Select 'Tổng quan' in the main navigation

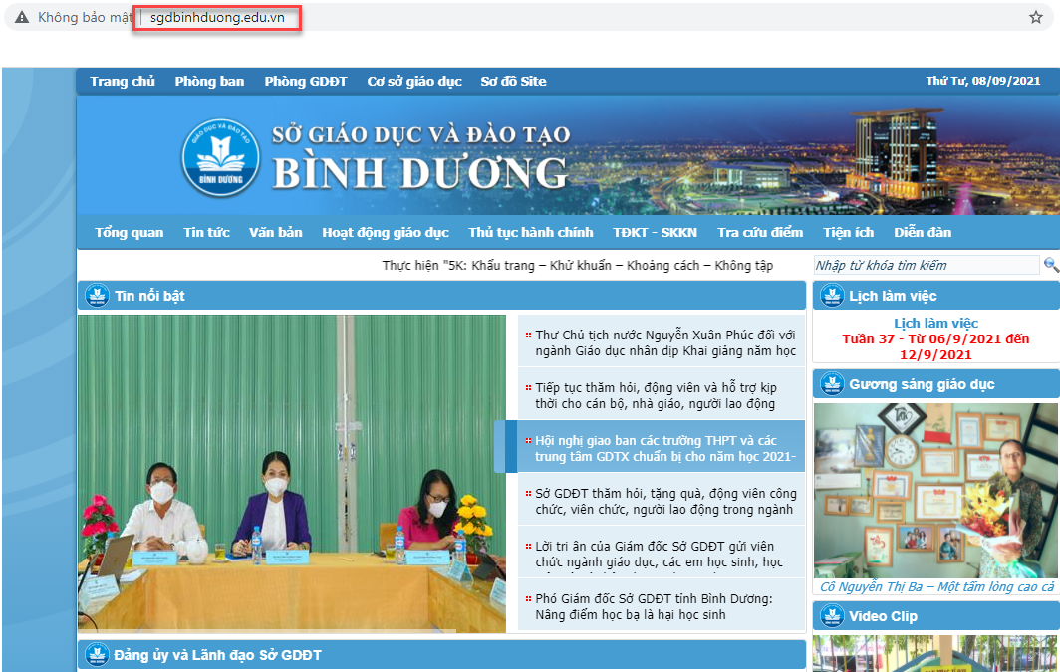(x=130, y=232)
